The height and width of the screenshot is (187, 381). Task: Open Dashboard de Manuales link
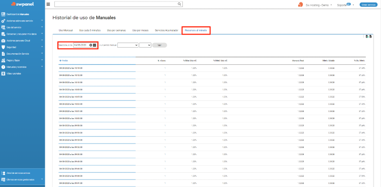pyautogui.click(x=18, y=14)
